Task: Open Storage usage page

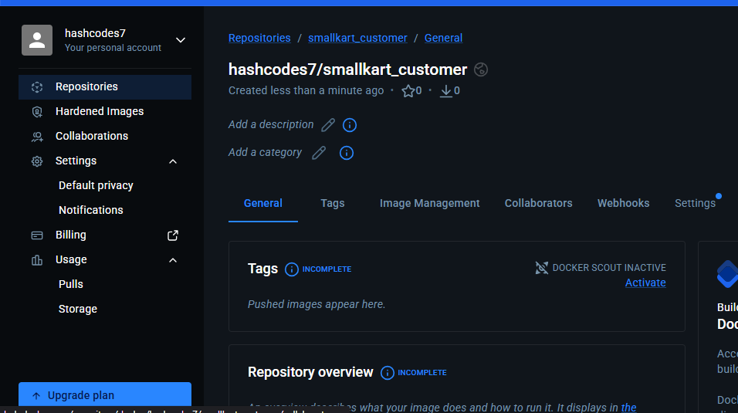Action: (78, 309)
